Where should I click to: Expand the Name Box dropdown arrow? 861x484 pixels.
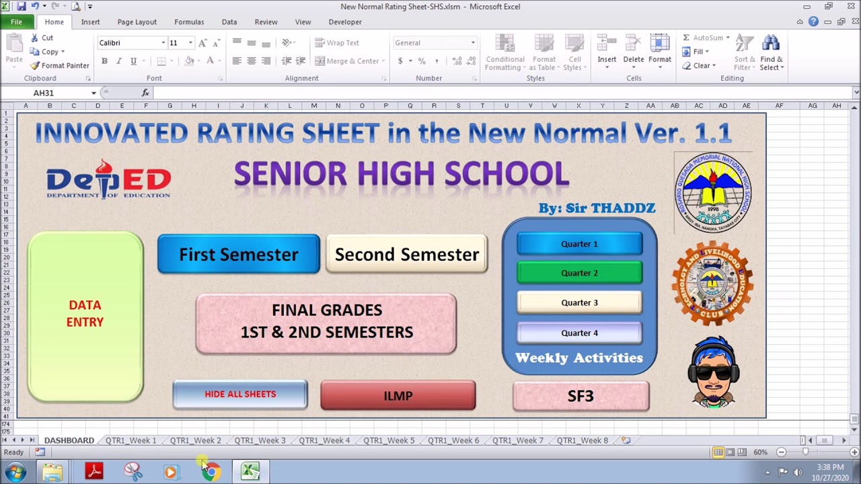94,93
